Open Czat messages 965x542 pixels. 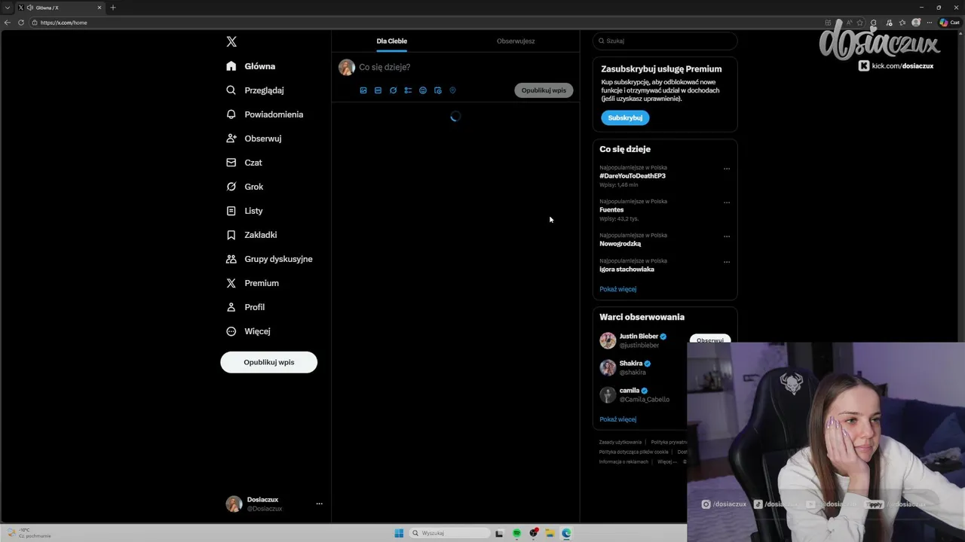pos(244,163)
